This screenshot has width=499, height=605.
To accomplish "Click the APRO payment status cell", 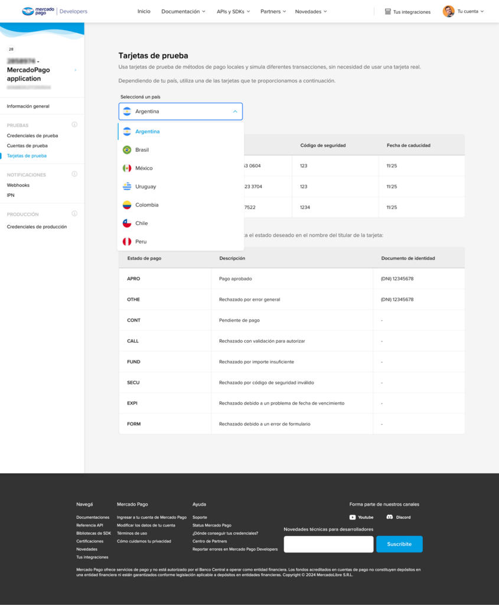I will click(x=165, y=279).
